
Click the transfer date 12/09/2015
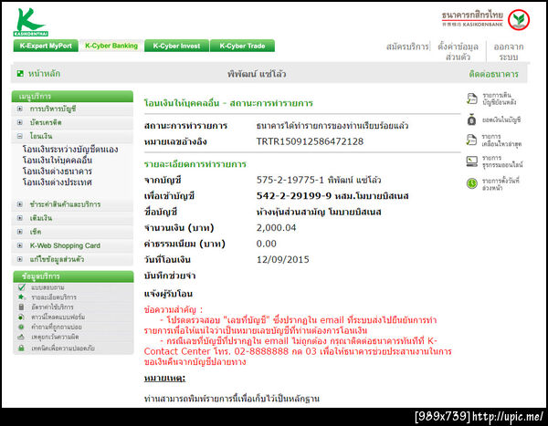(x=283, y=259)
